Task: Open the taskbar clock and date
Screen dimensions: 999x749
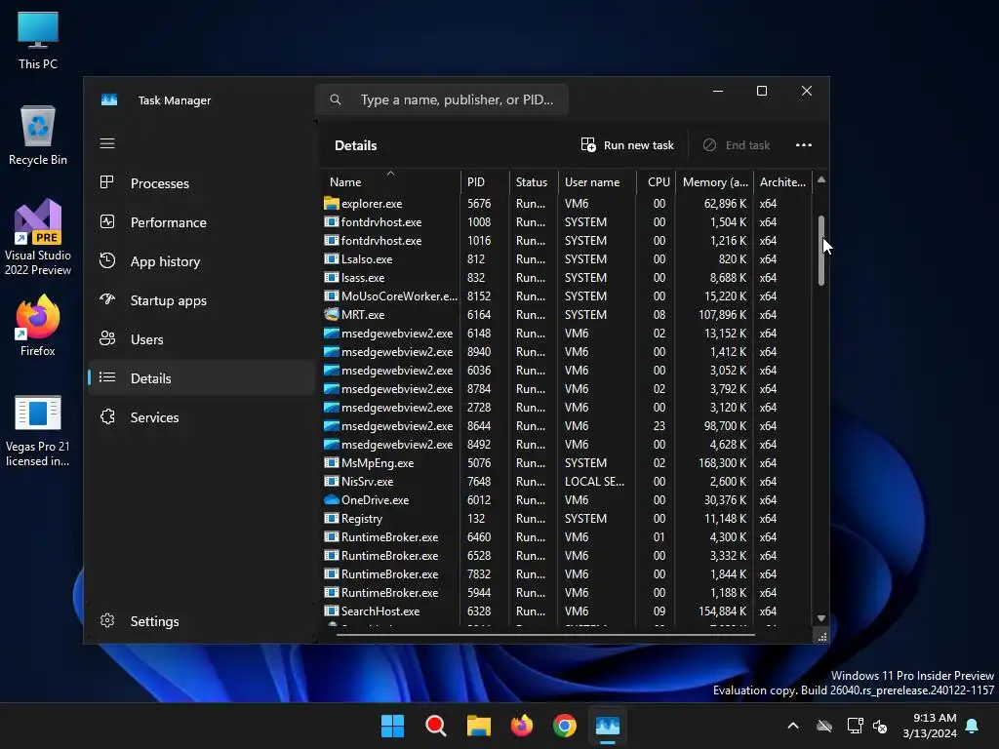Action: click(930, 726)
